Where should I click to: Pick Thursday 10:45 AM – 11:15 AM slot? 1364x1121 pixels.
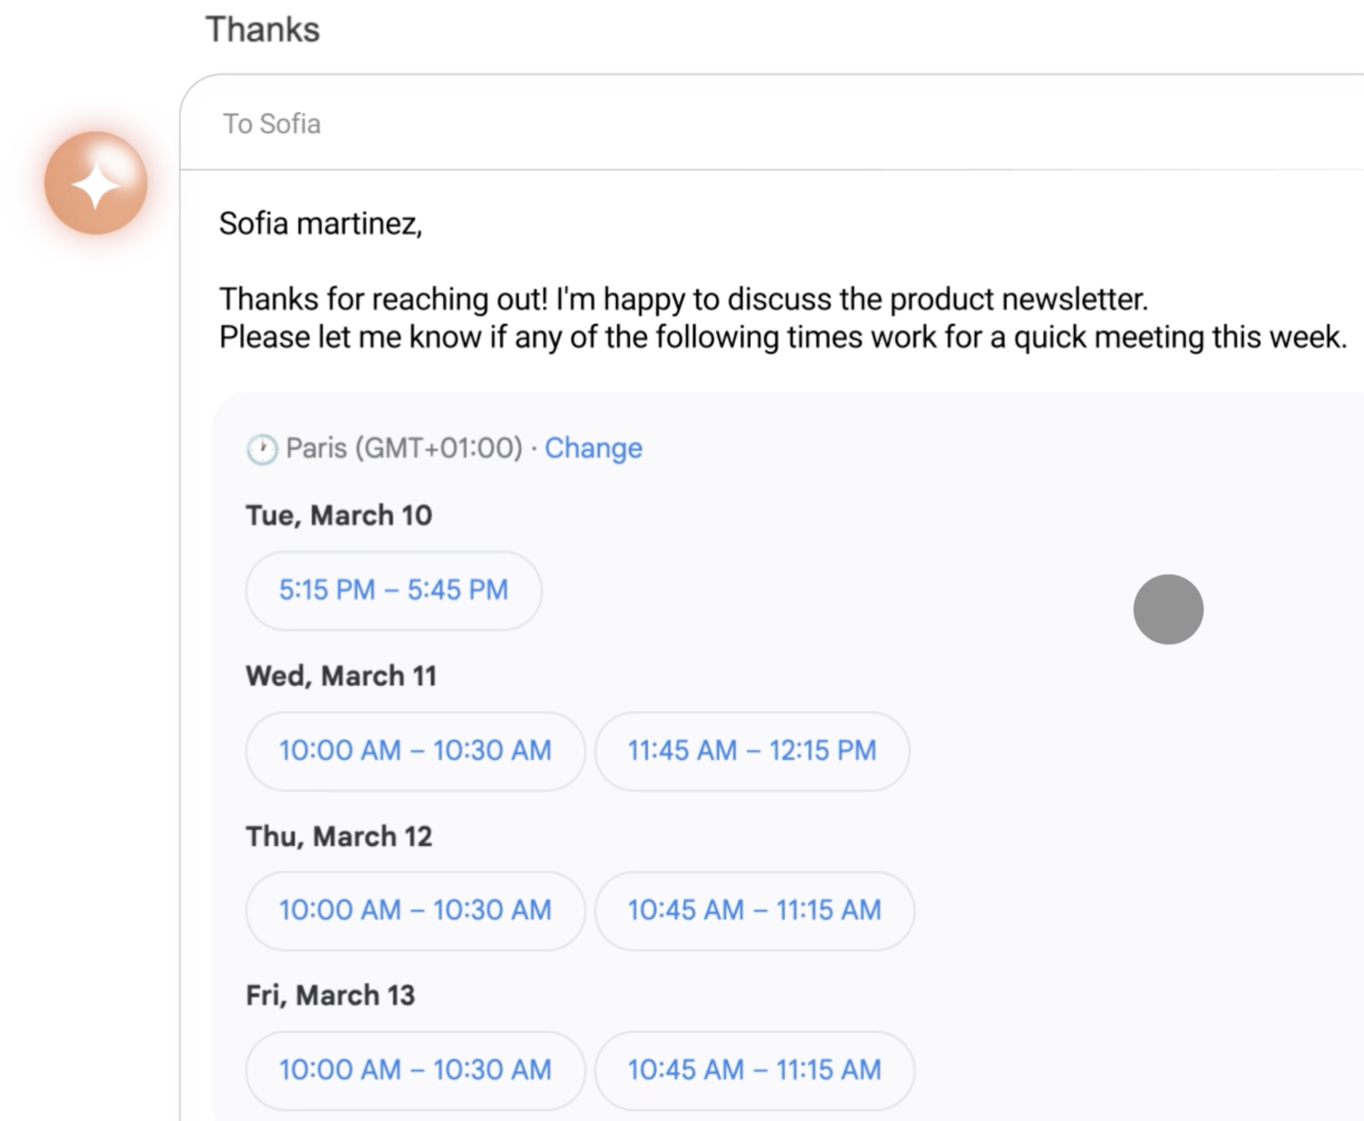pos(754,910)
